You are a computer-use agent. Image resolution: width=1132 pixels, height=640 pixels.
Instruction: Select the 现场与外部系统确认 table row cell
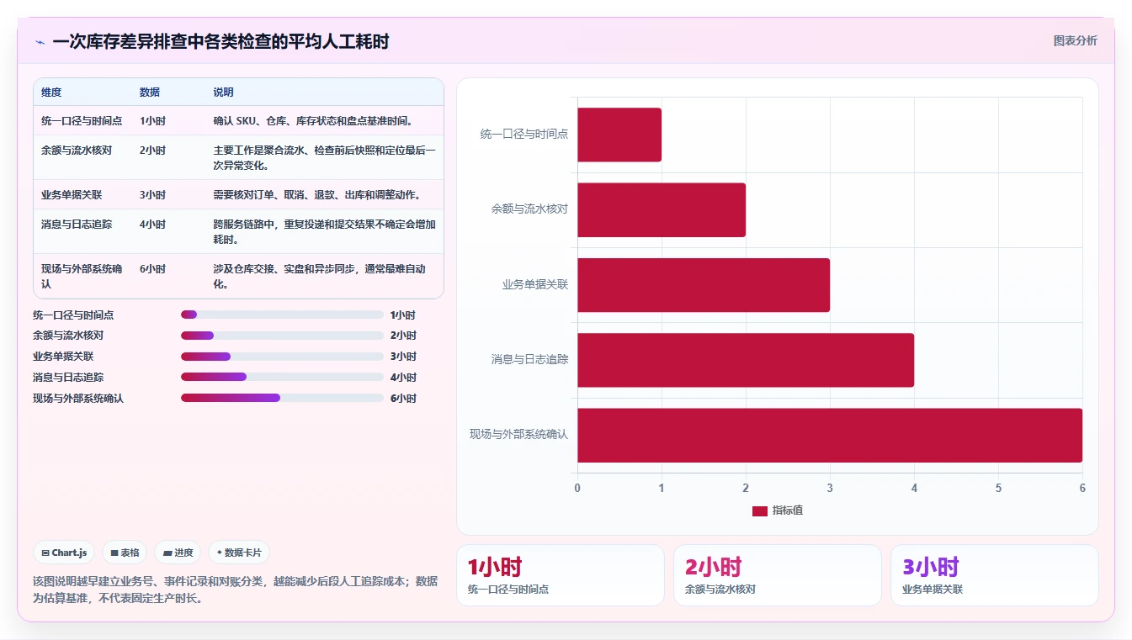click(82, 277)
